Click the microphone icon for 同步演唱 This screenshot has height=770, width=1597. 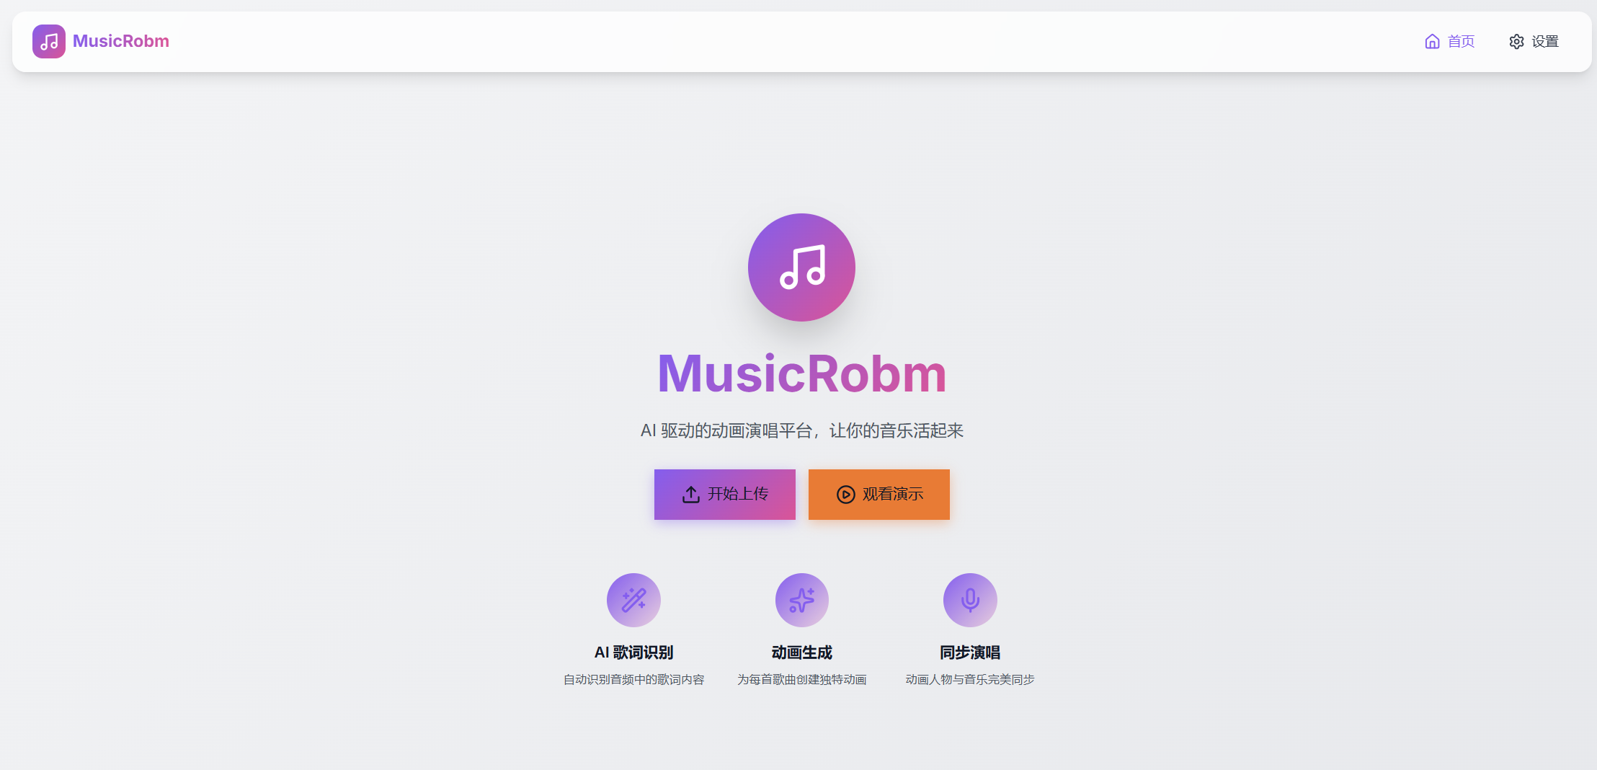tap(970, 600)
